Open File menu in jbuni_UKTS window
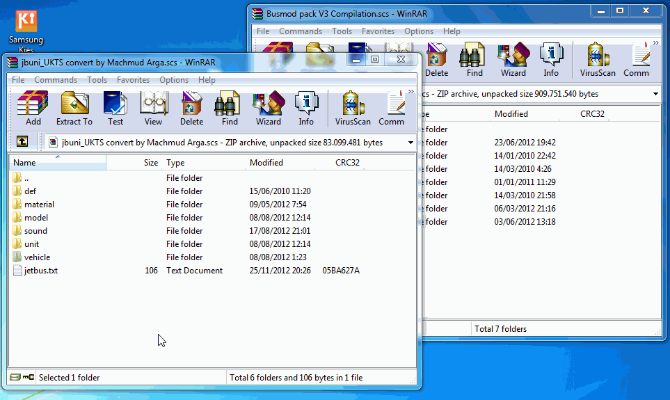 (18, 80)
